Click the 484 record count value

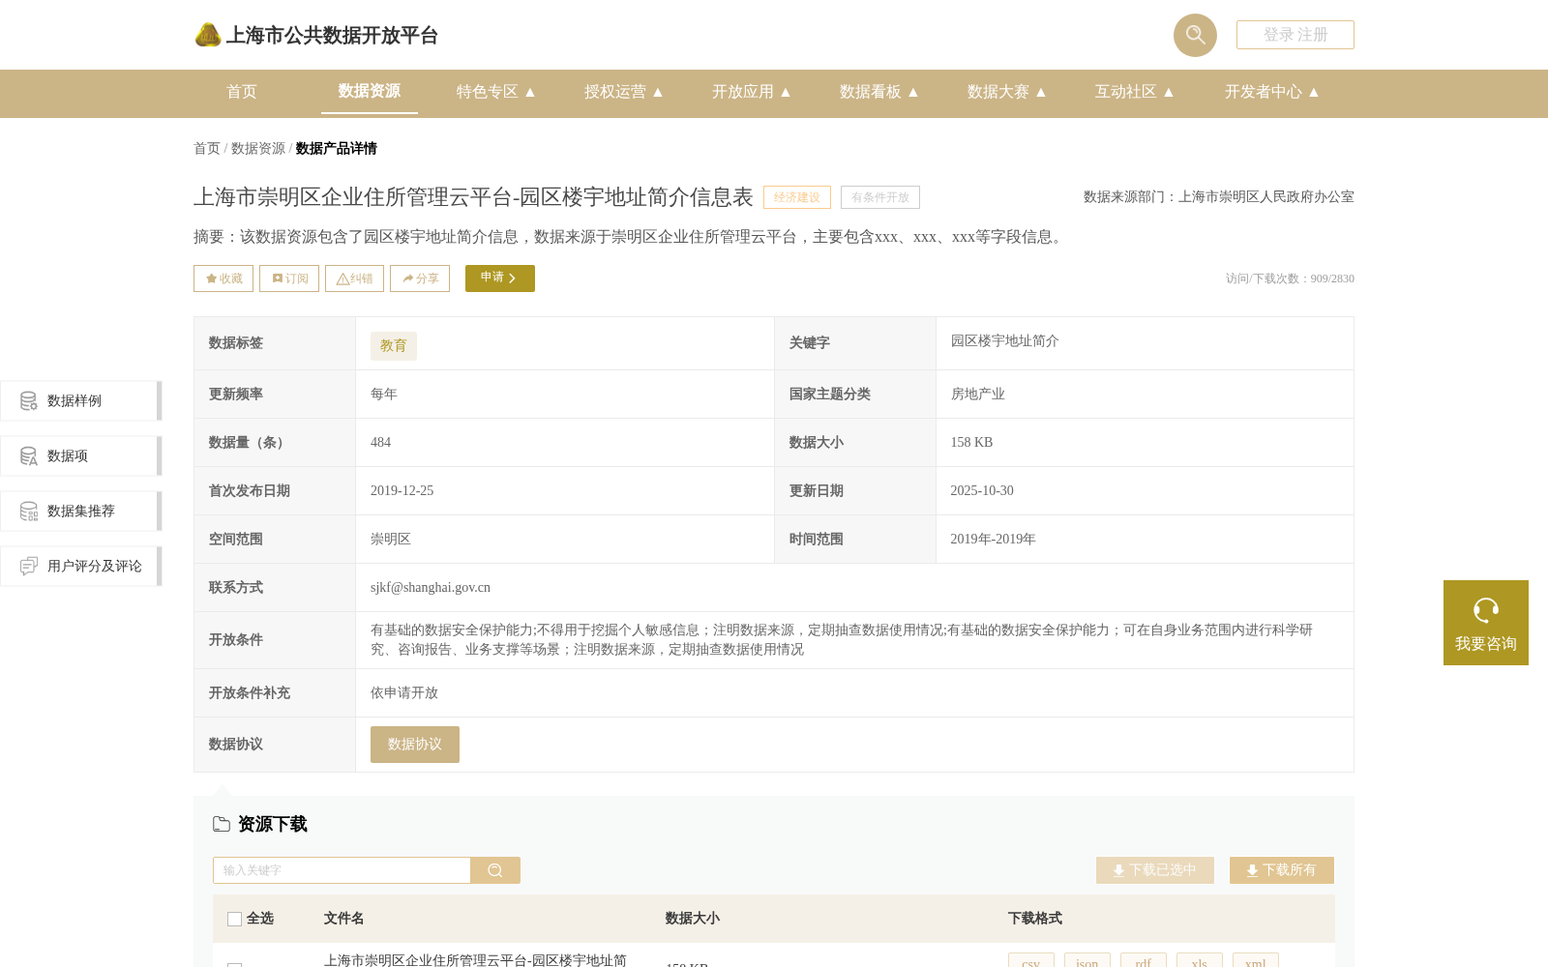click(x=381, y=443)
